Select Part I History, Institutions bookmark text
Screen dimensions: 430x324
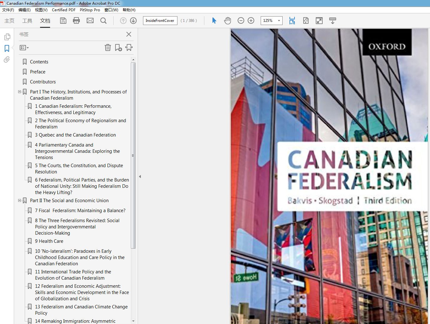click(x=78, y=95)
